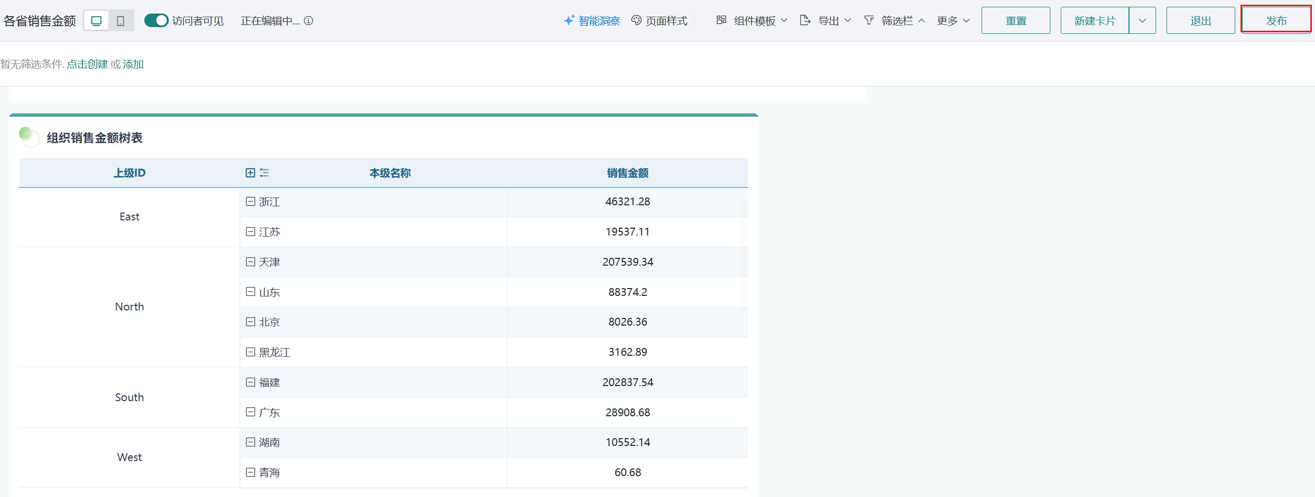This screenshot has height=497, width=1315.
Task: Click the 发布 publish button
Action: pos(1276,21)
